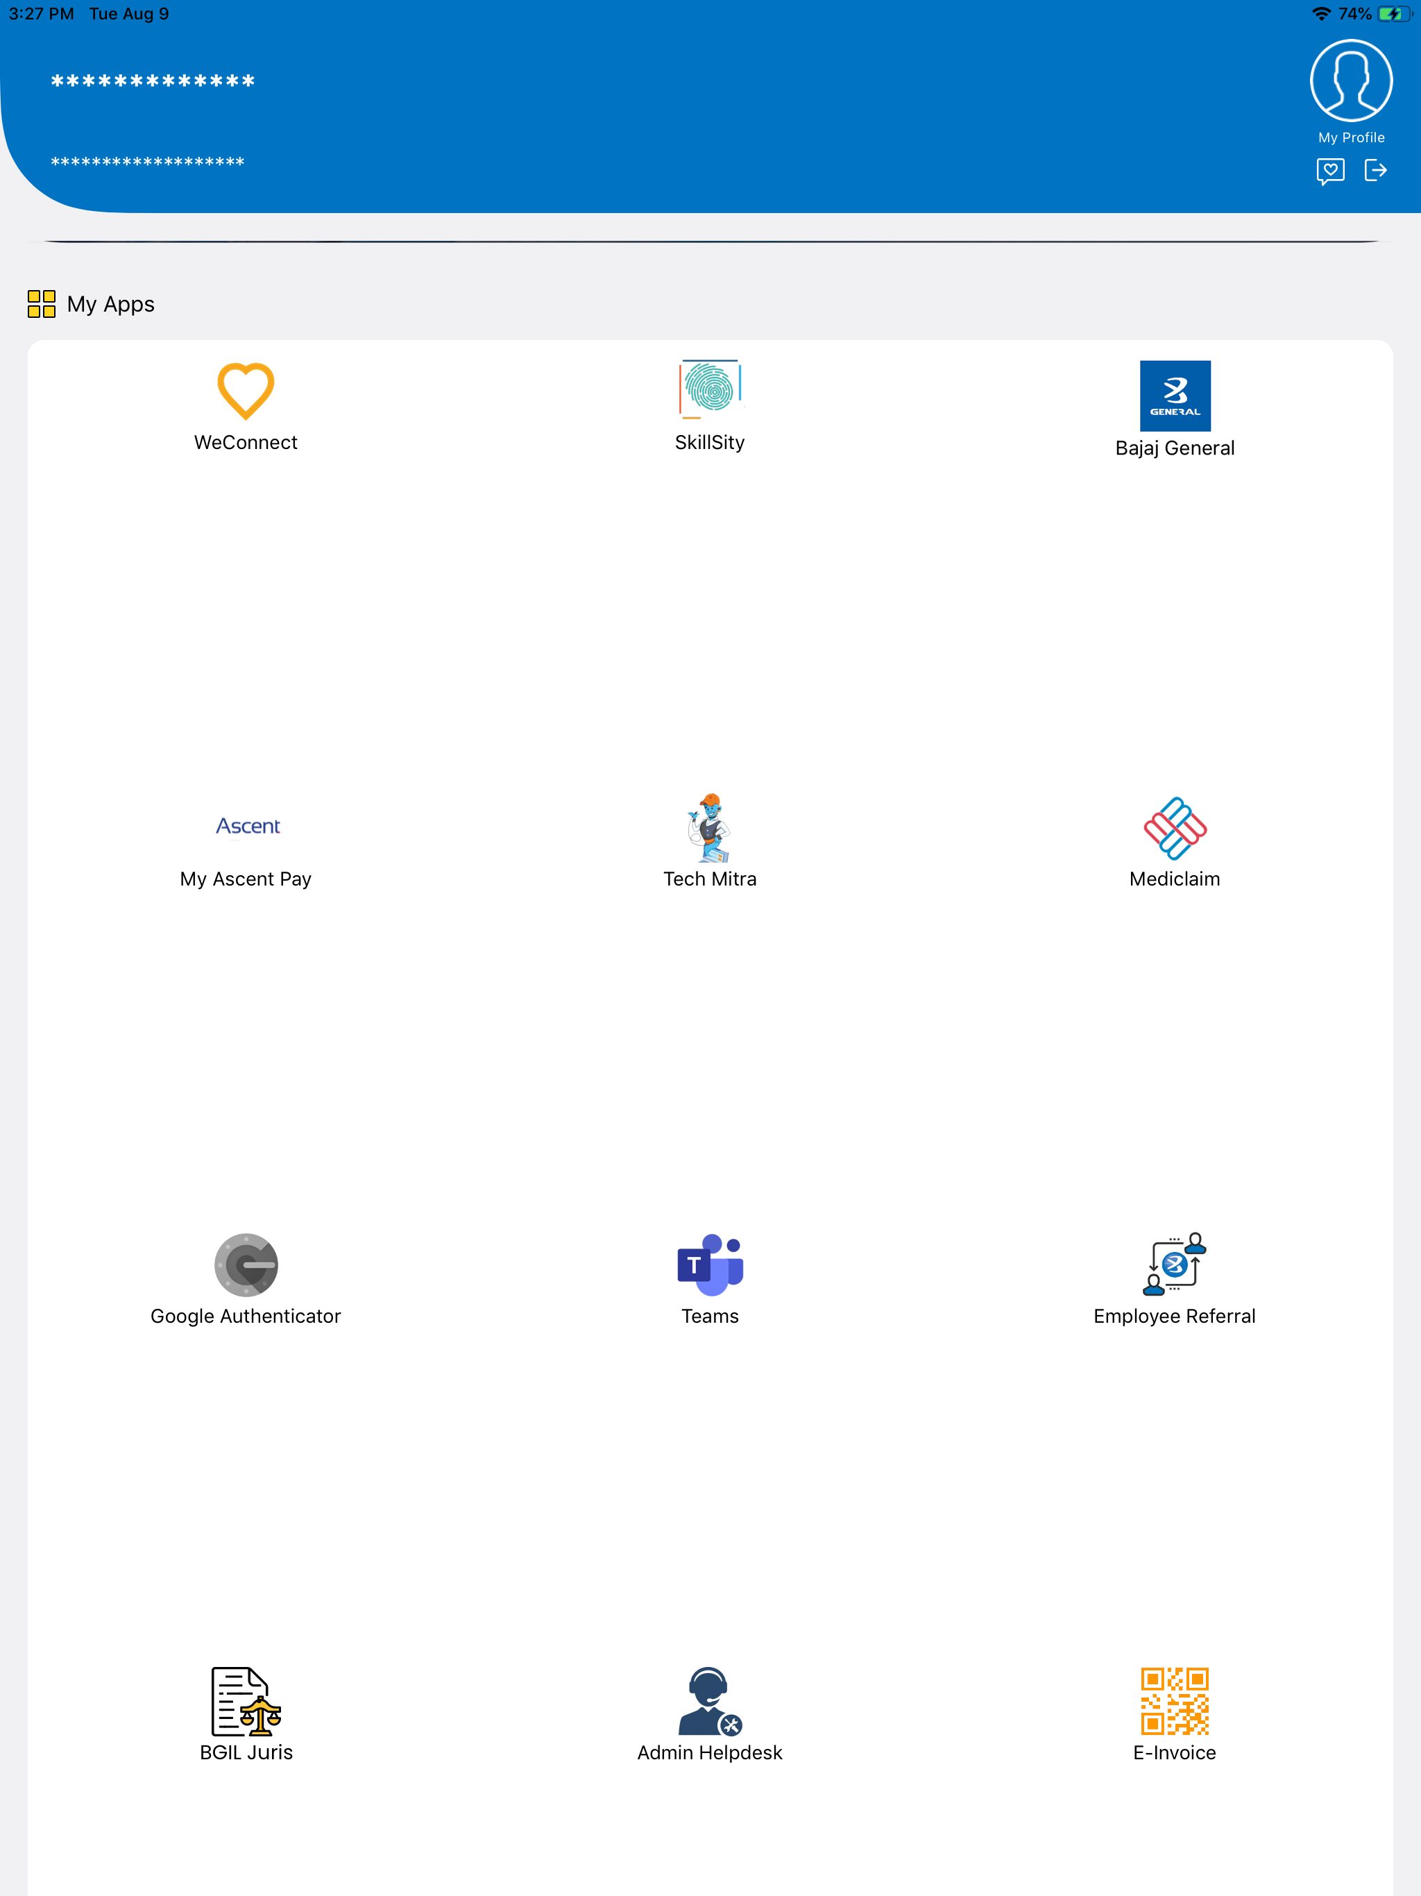The width and height of the screenshot is (1421, 1896).
Task: Tap the 74% battery percentage
Action: [1355, 14]
